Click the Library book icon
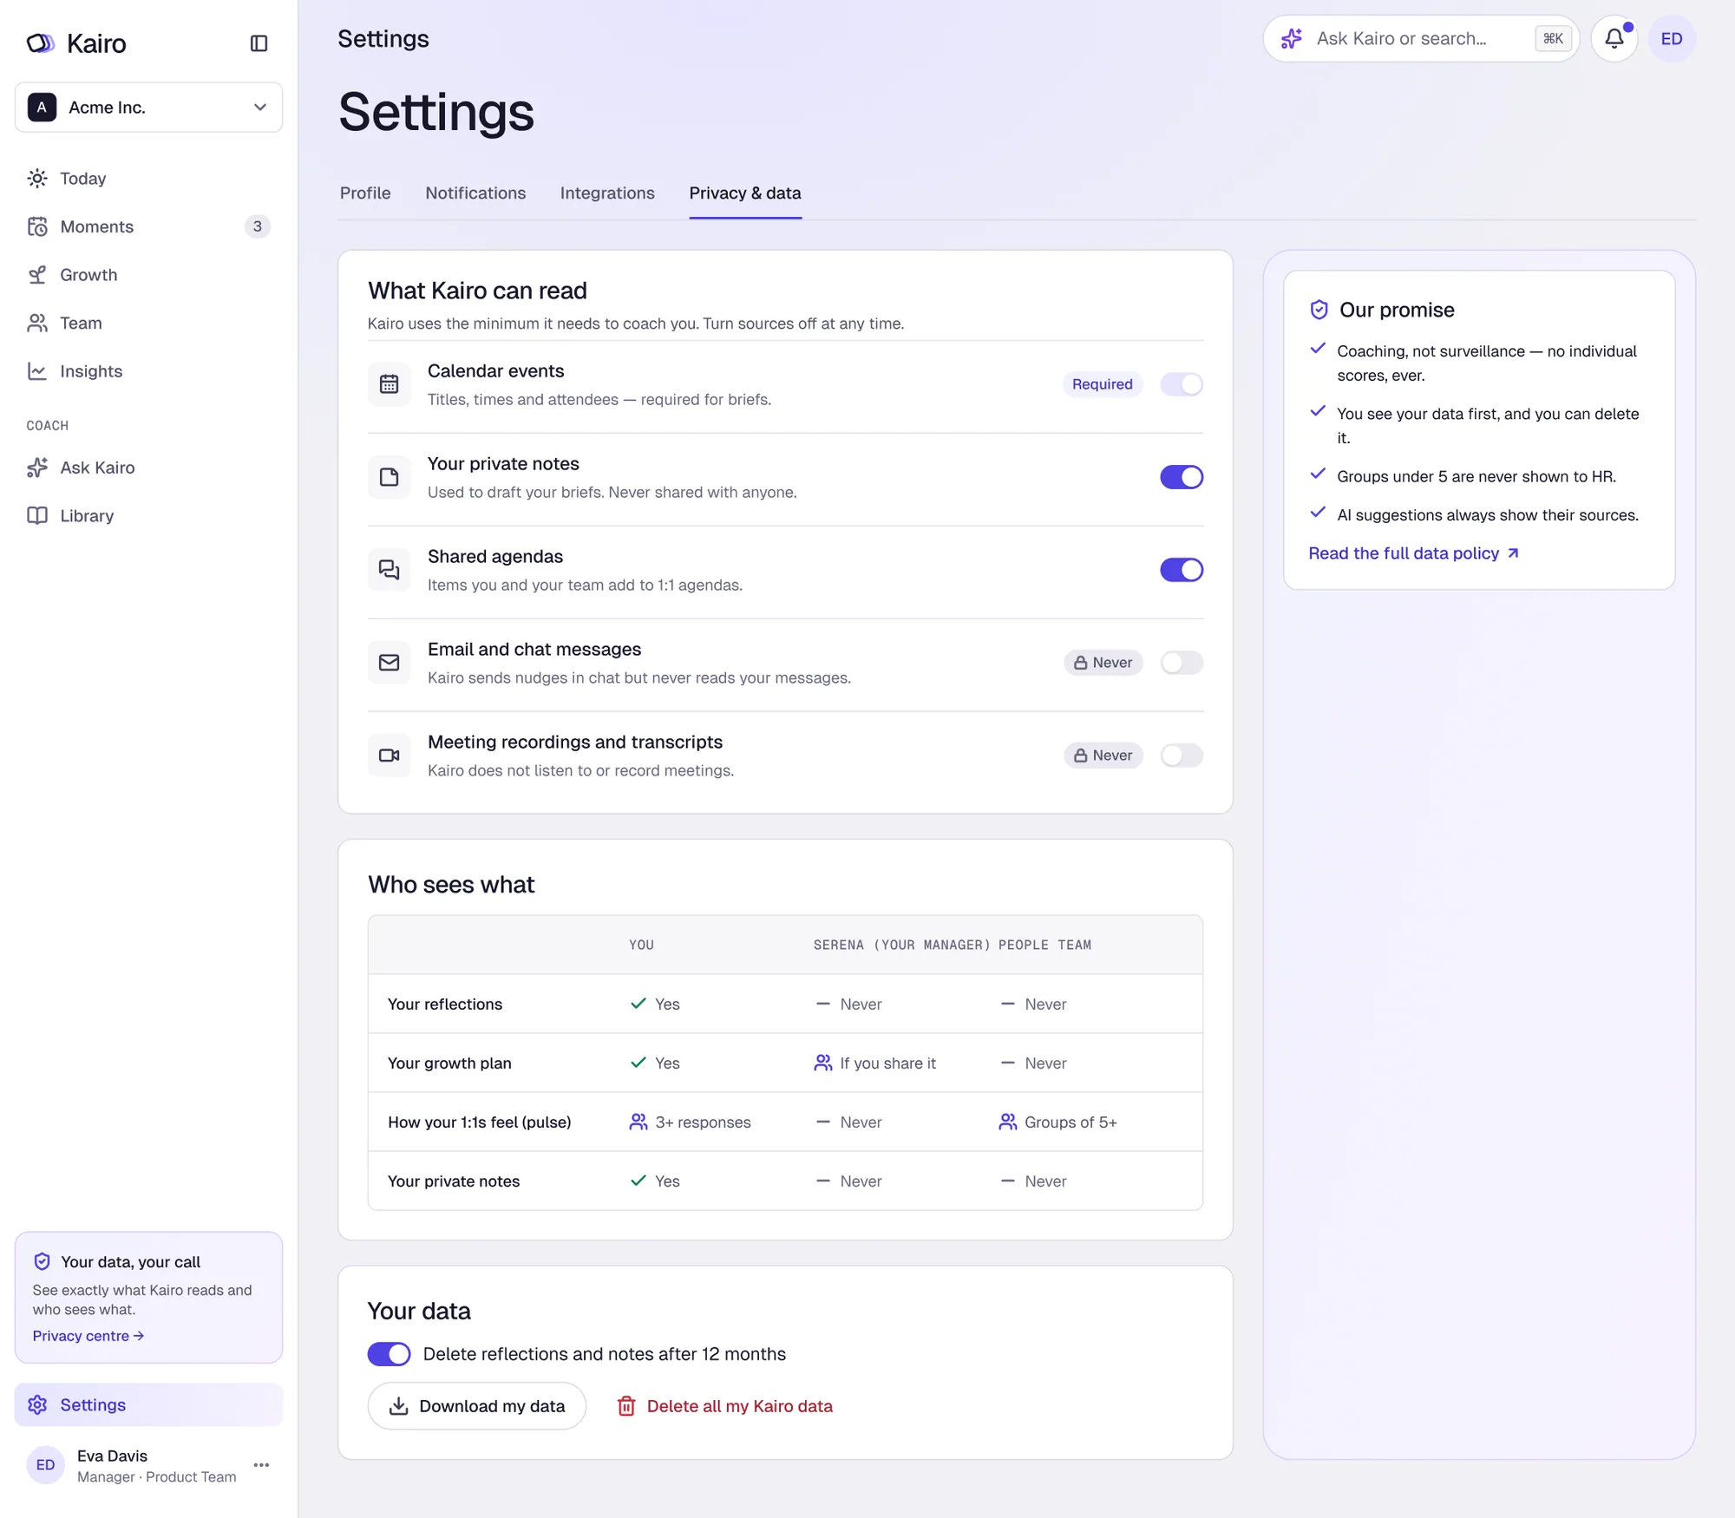 (37, 516)
